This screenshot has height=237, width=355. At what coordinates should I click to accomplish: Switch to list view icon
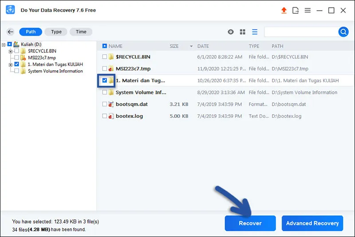point(254,32)
